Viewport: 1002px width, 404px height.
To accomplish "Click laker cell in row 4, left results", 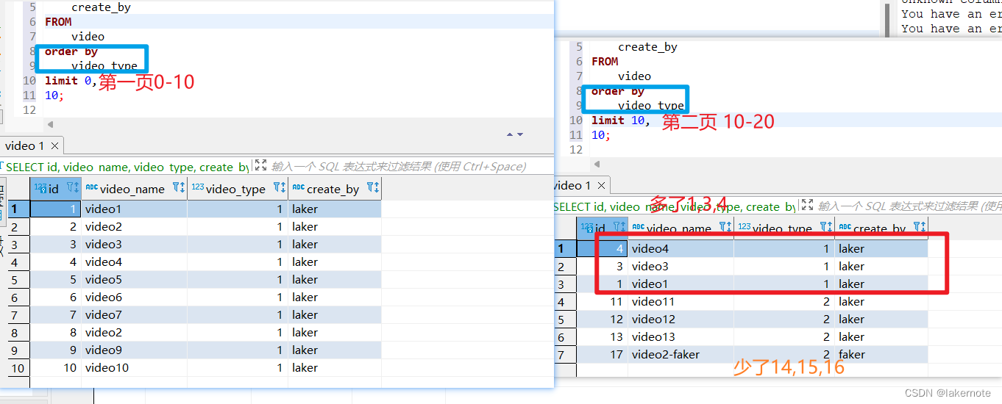I will [x=335, y=262].
